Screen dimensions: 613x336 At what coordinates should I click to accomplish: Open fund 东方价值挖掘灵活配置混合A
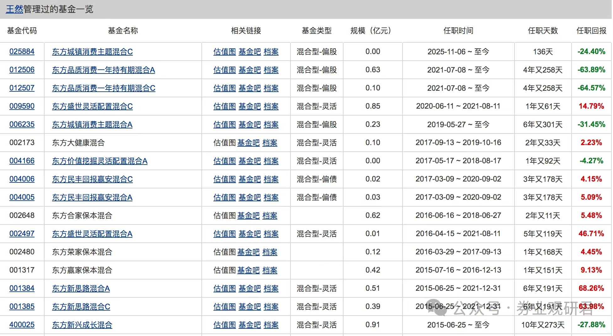pyautogui.click(x=99, y=161)
